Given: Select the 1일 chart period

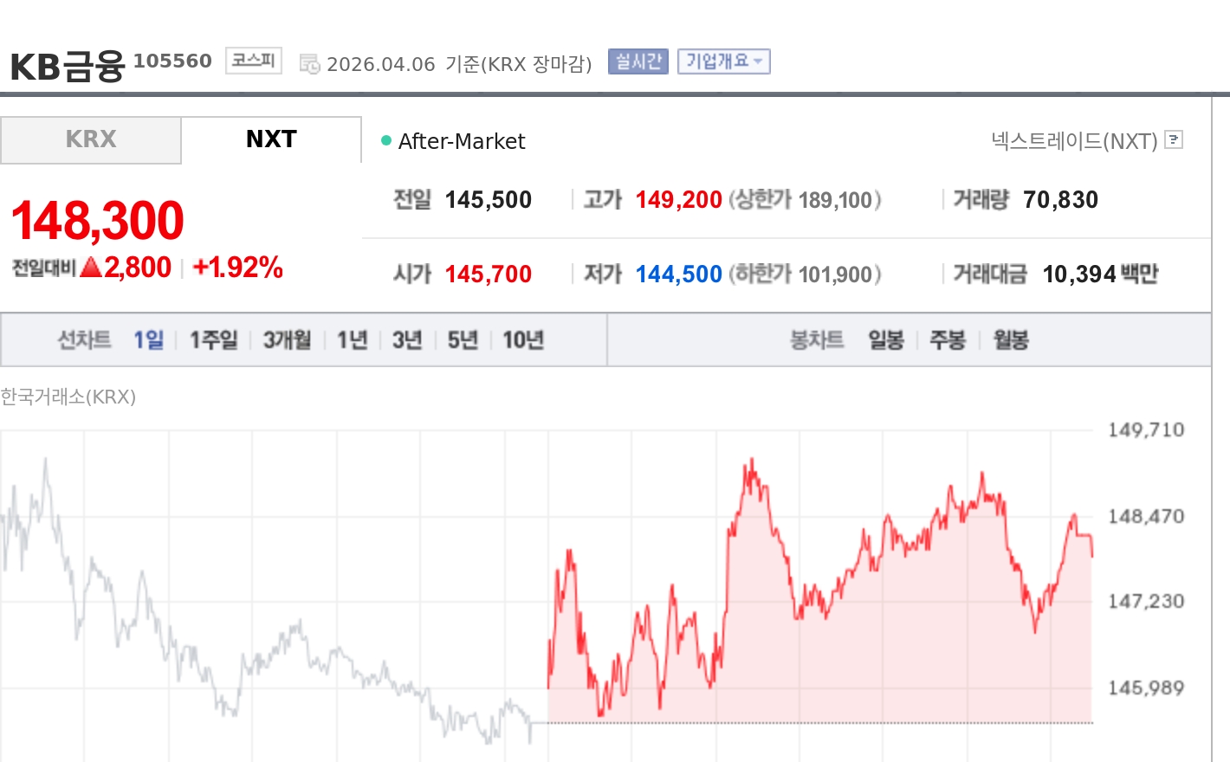Looking at the screenshot, I should 147,339.
